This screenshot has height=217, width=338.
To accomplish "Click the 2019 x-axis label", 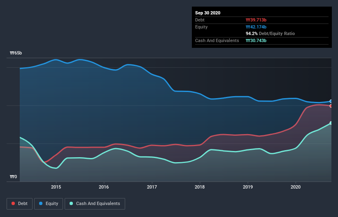I will (248, 187).
